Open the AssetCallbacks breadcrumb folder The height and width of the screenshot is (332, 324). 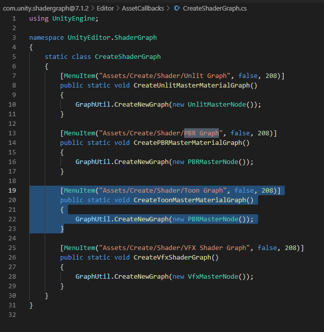pyautogui.click(x=143, y=8)
